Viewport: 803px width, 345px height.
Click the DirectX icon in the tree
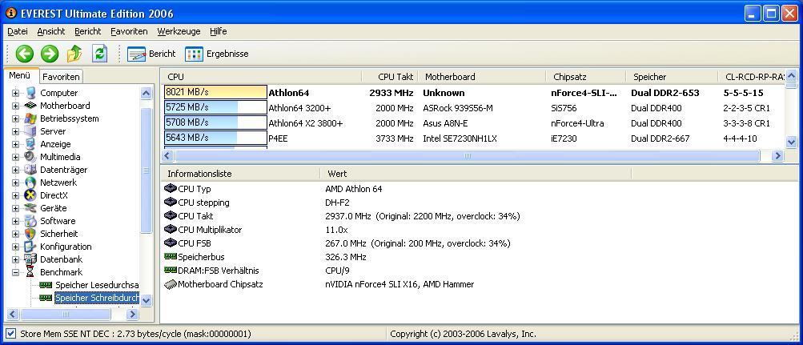(30, 195)
